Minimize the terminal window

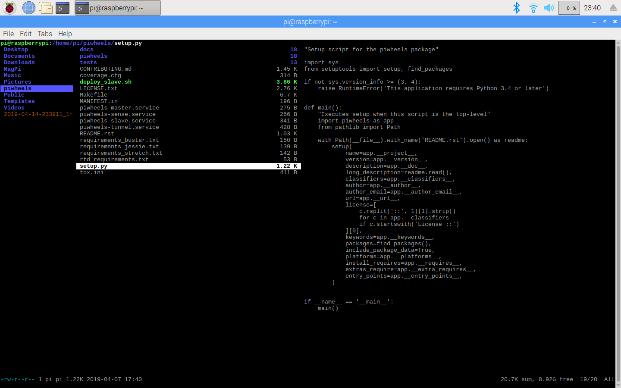coord(594,22)
